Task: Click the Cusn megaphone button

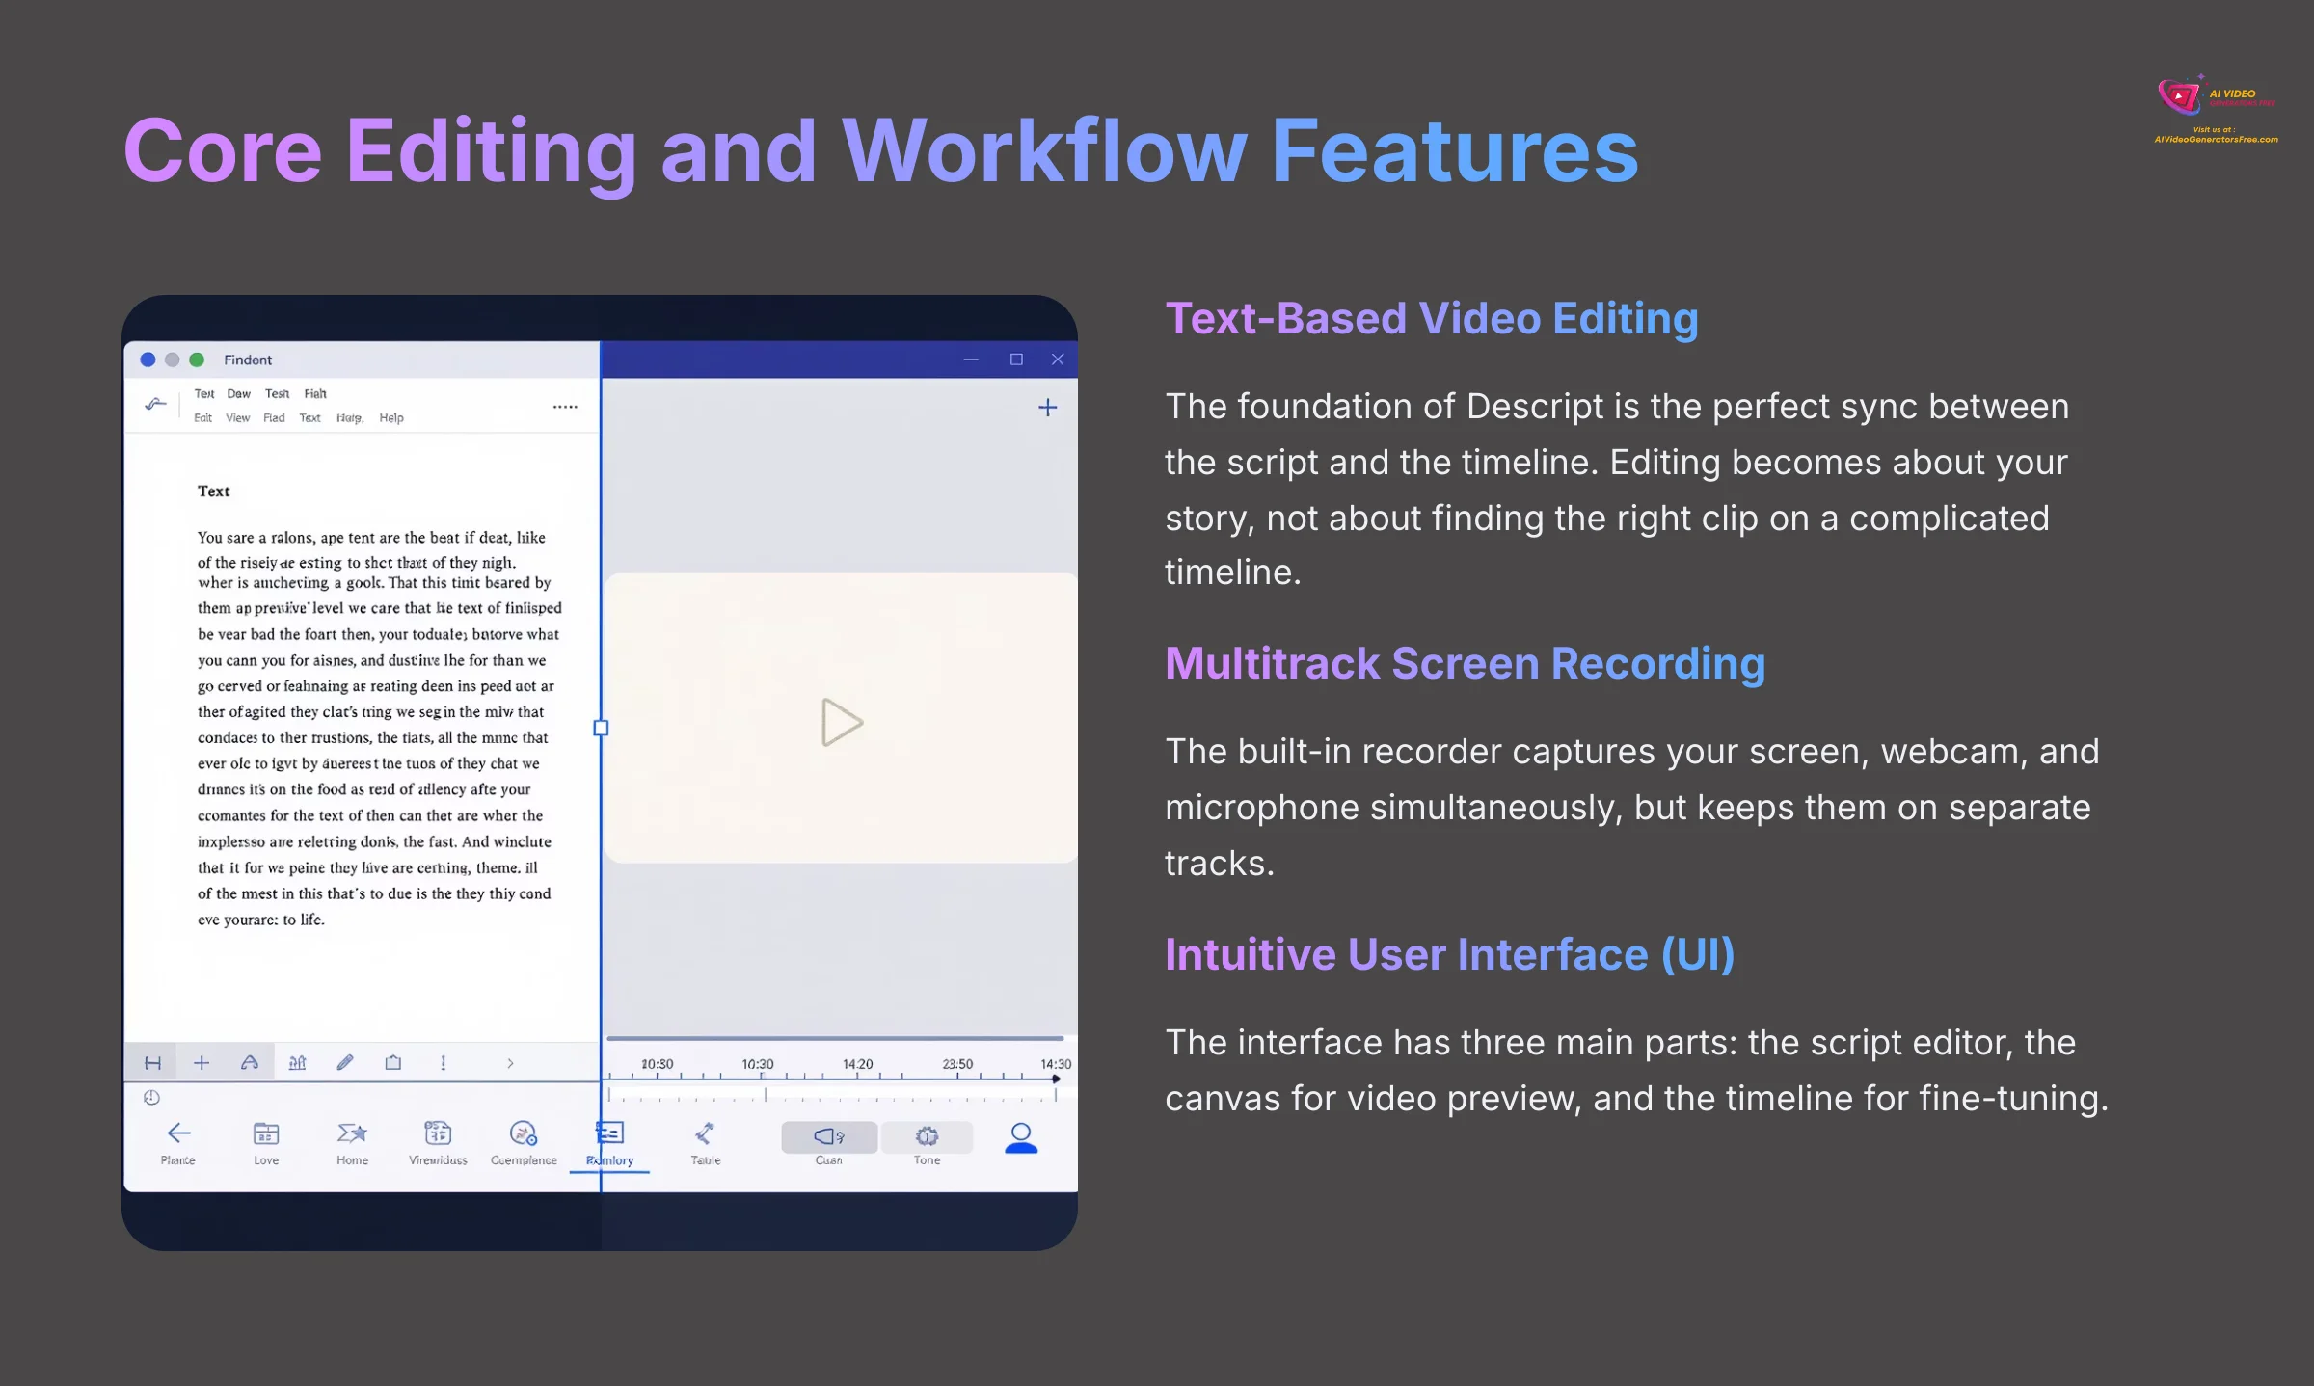Action: [829, 1137]
